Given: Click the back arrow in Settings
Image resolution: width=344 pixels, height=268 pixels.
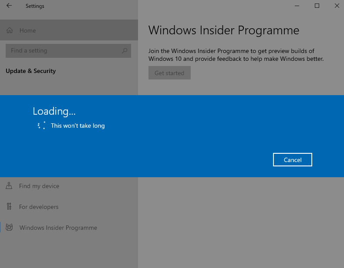Looking at the screenshot, I should [x=9, y=6].
